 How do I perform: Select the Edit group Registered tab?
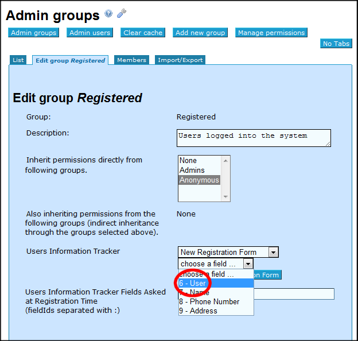[x=70, y=60]
